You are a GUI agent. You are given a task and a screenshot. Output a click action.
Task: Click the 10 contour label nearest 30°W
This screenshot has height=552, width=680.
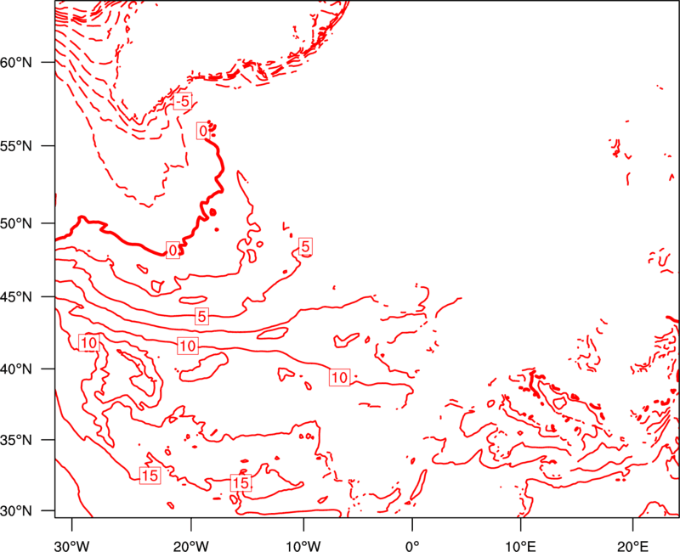[89, 343]
